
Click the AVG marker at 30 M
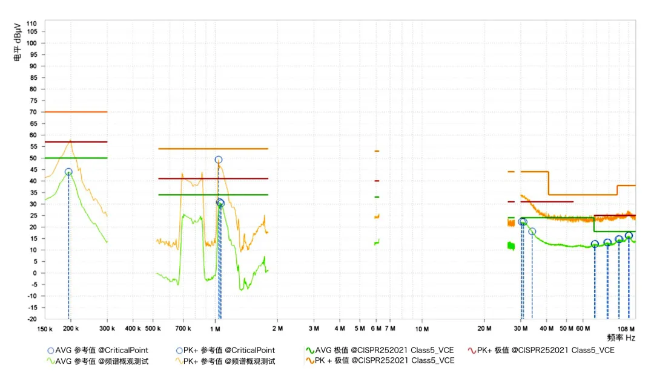[x=522, y=222]
